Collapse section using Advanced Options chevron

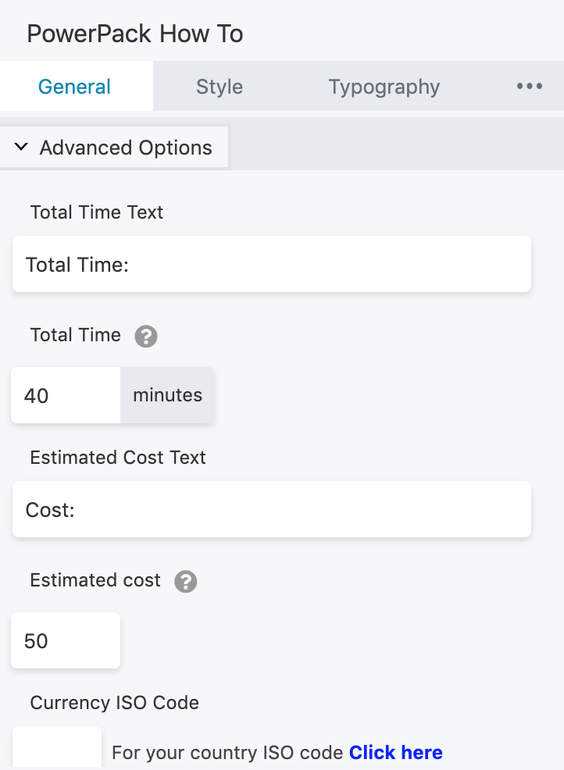click(x=21, y=146)
